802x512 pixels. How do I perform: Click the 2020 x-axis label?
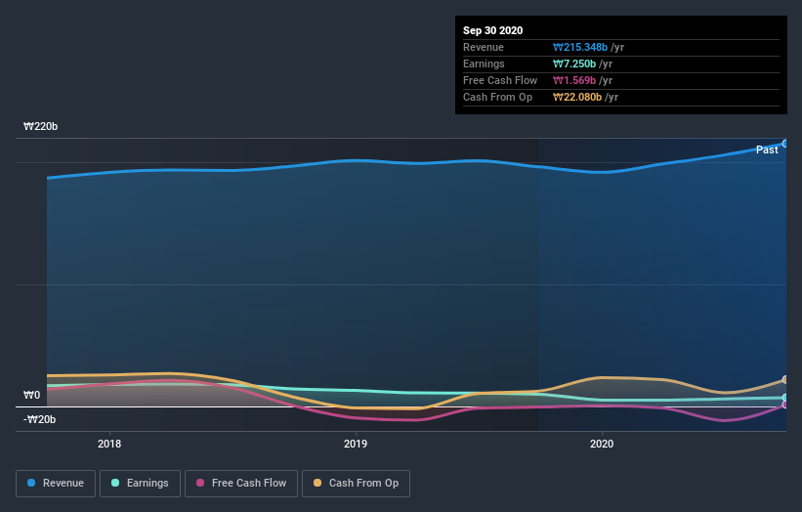602,444
